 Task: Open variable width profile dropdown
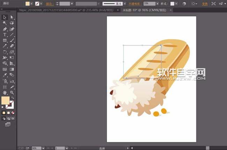point(98,3)
